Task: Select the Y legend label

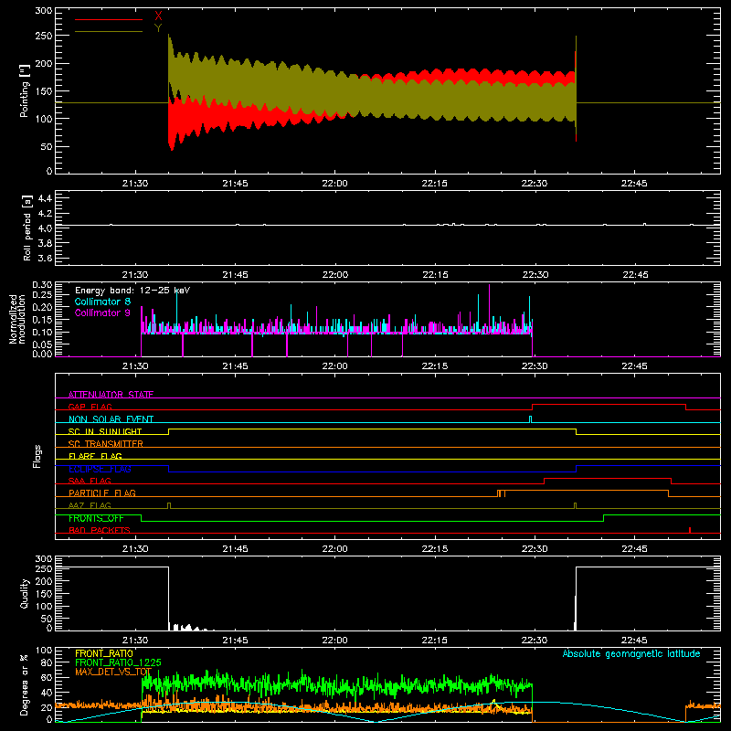Action: (x=158, y=28)
